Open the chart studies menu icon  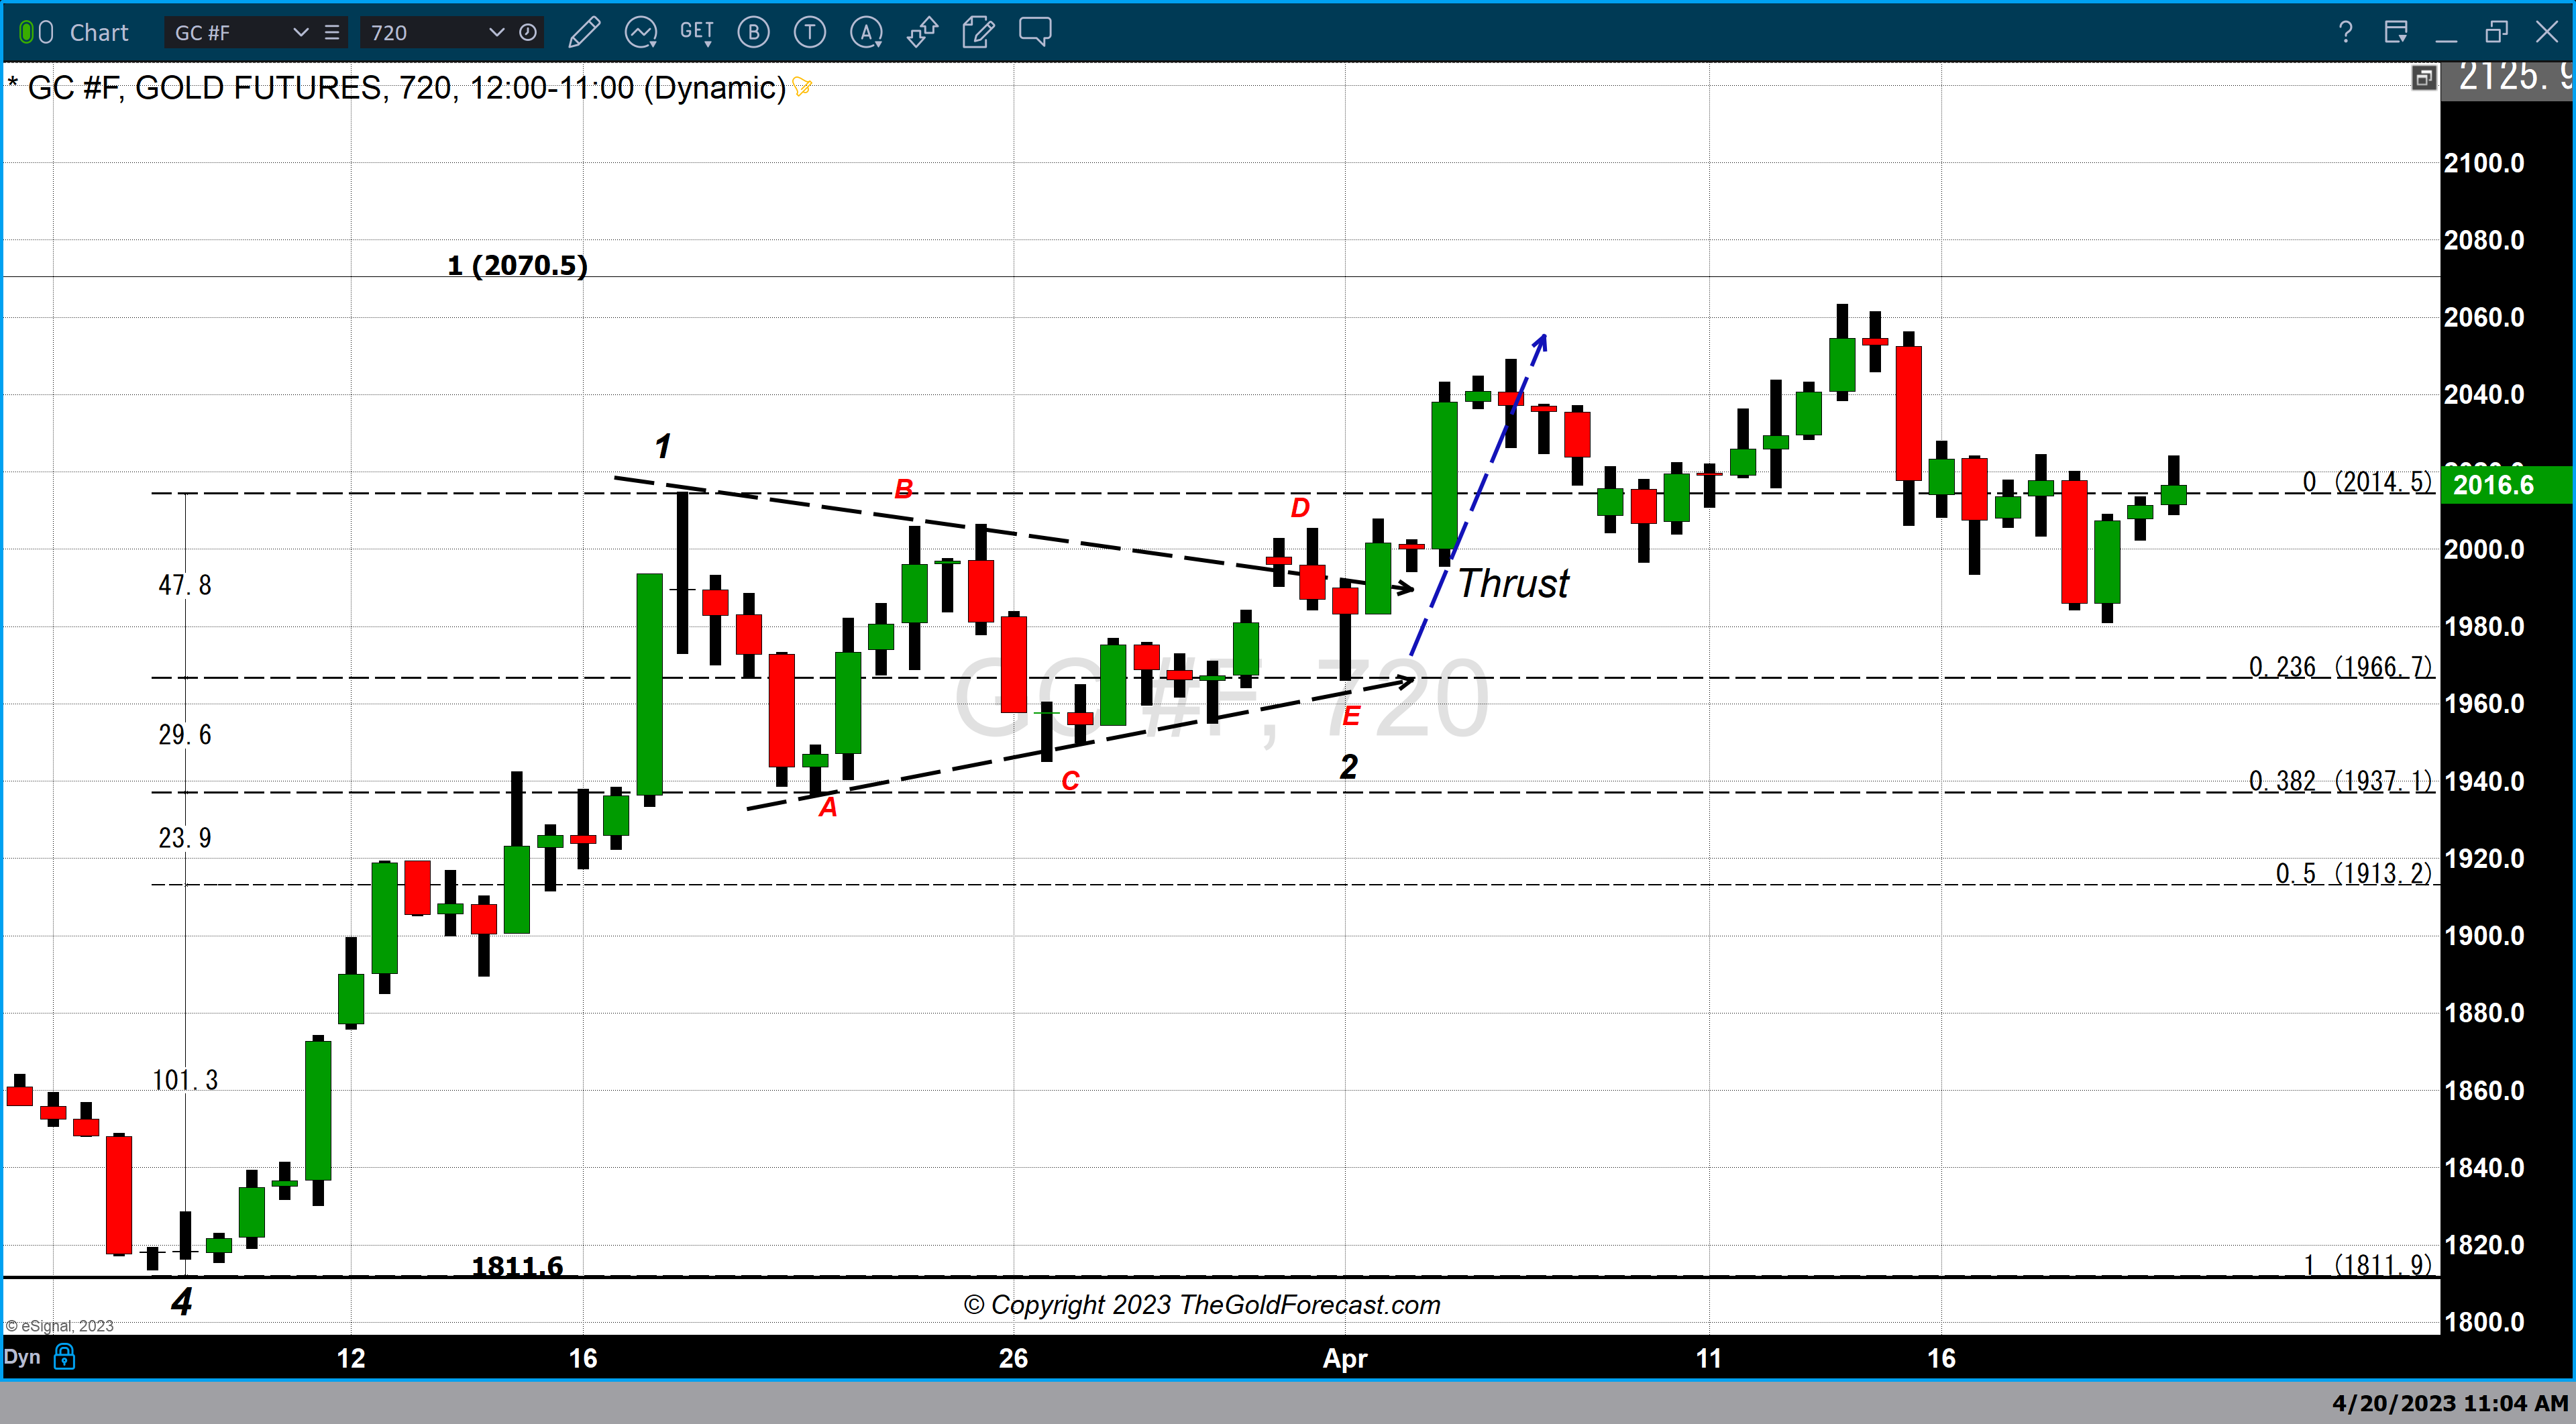[640, 32]
